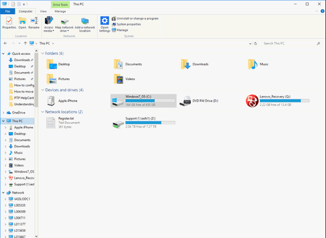Screen dimensions: 326x238
Task: Click Windows7_OS (C:) usage bar
Action: click(x=150, y=101)
